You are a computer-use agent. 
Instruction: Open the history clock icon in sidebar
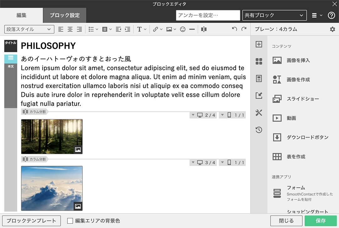tap(259, 130)
